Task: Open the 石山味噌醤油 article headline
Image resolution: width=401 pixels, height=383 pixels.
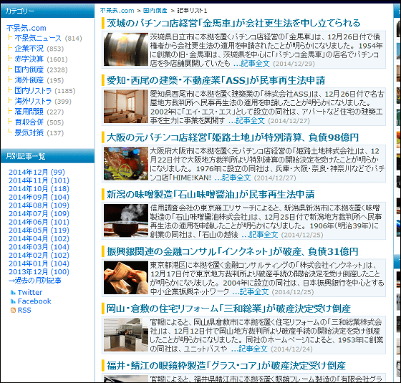Action: click(211, 195)
